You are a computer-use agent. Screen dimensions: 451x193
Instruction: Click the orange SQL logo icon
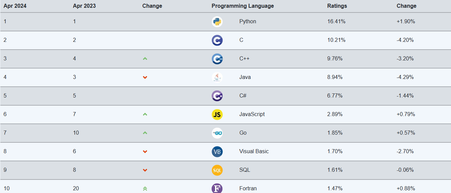click(x=217, y=170)
